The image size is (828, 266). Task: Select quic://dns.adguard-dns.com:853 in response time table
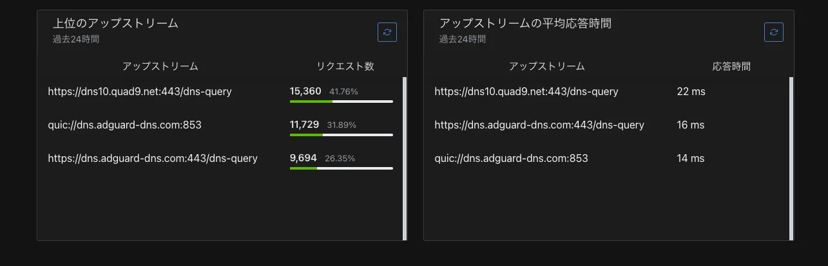pyautogui.click(x=511, y=159)
